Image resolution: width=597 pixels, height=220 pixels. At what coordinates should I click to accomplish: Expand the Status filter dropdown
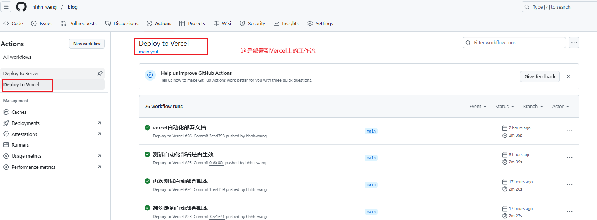[504, 106]
